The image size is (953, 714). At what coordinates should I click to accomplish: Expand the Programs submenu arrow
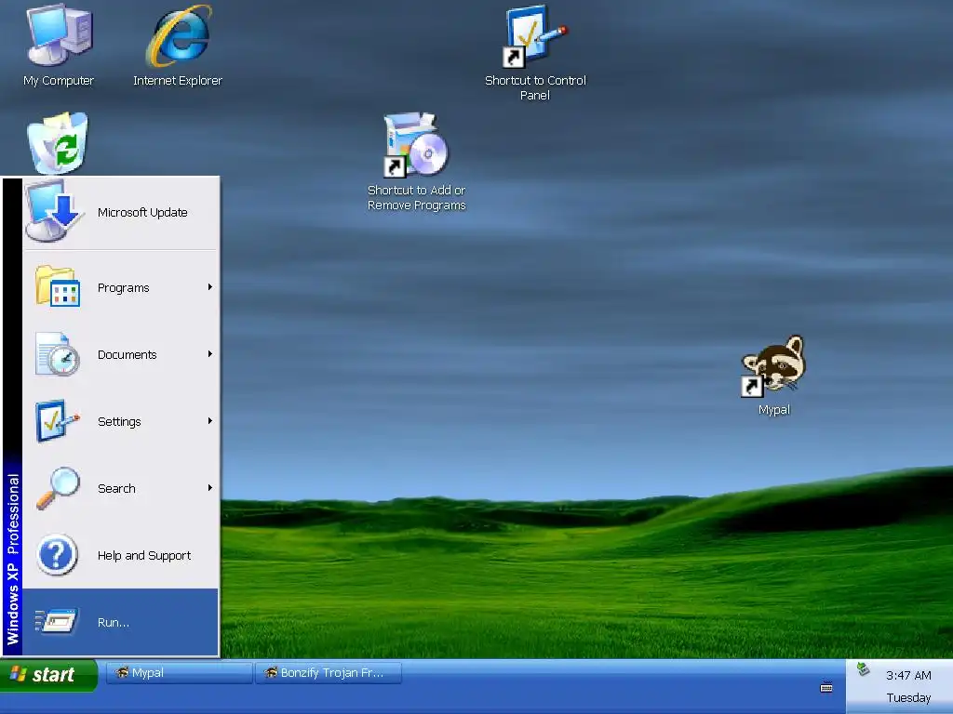[x=209, y=286]
